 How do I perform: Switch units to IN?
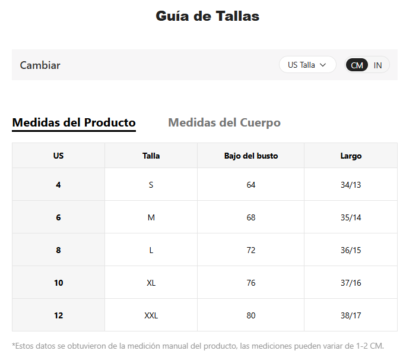point(377,65)
